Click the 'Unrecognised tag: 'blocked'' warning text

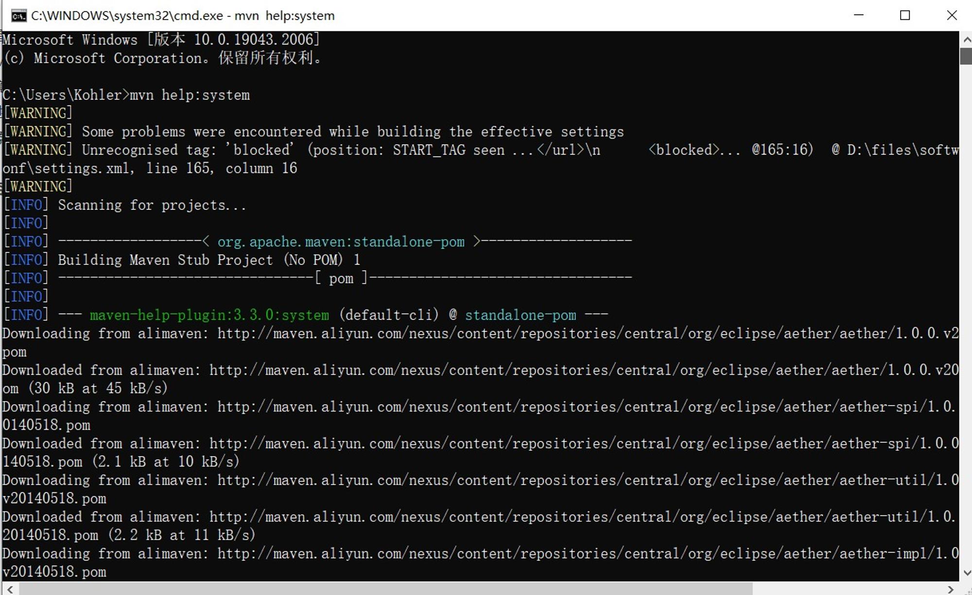tap(188, 150)
